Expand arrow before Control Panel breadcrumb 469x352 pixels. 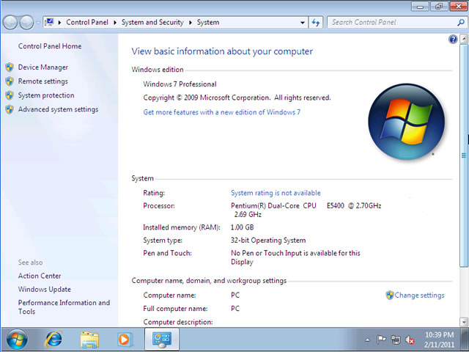60,23
